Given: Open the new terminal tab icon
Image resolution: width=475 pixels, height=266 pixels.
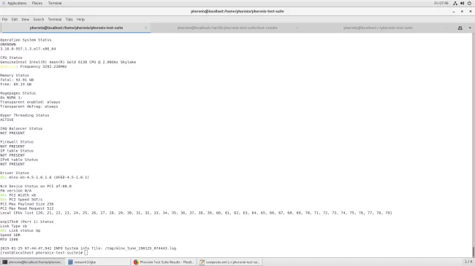Looking at the screenshot, I should pos(460,28).
